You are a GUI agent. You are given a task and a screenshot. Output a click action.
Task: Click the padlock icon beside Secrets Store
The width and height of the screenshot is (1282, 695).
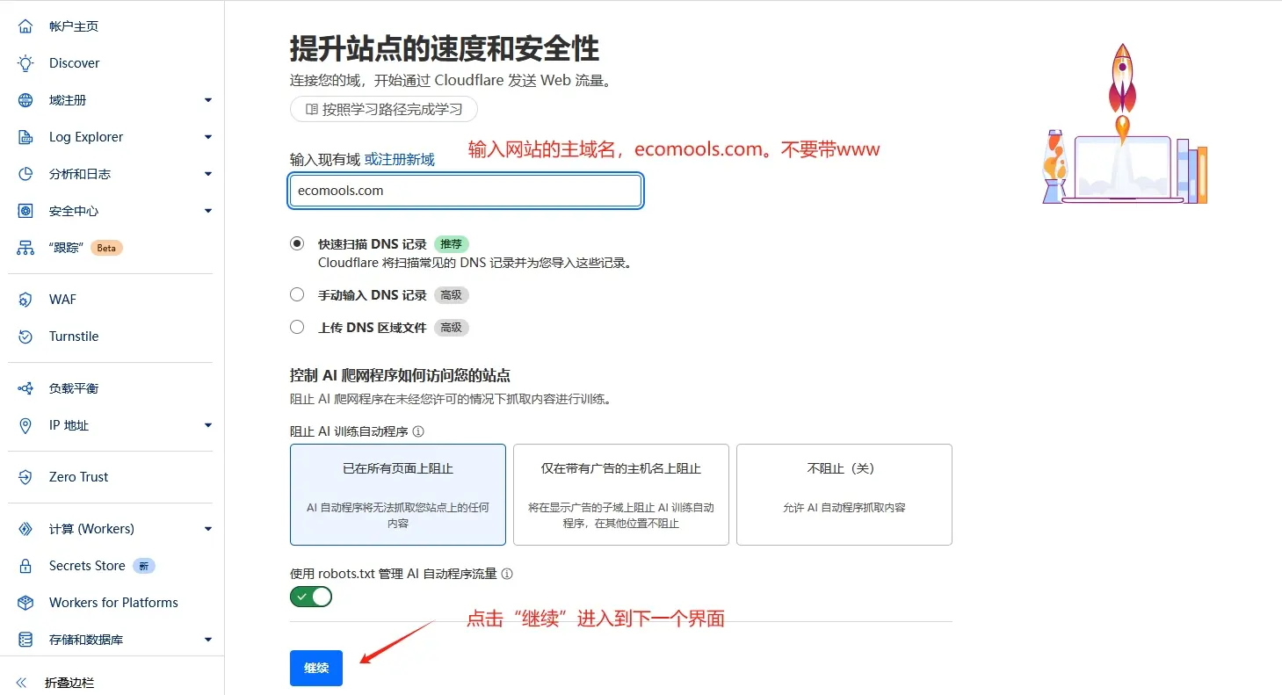tap(25, 566)
